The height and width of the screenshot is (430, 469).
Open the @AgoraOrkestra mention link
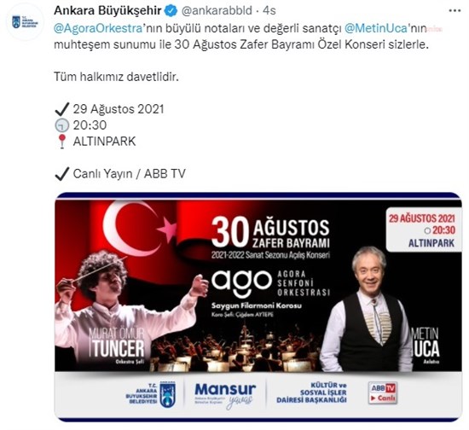point(98,29)
